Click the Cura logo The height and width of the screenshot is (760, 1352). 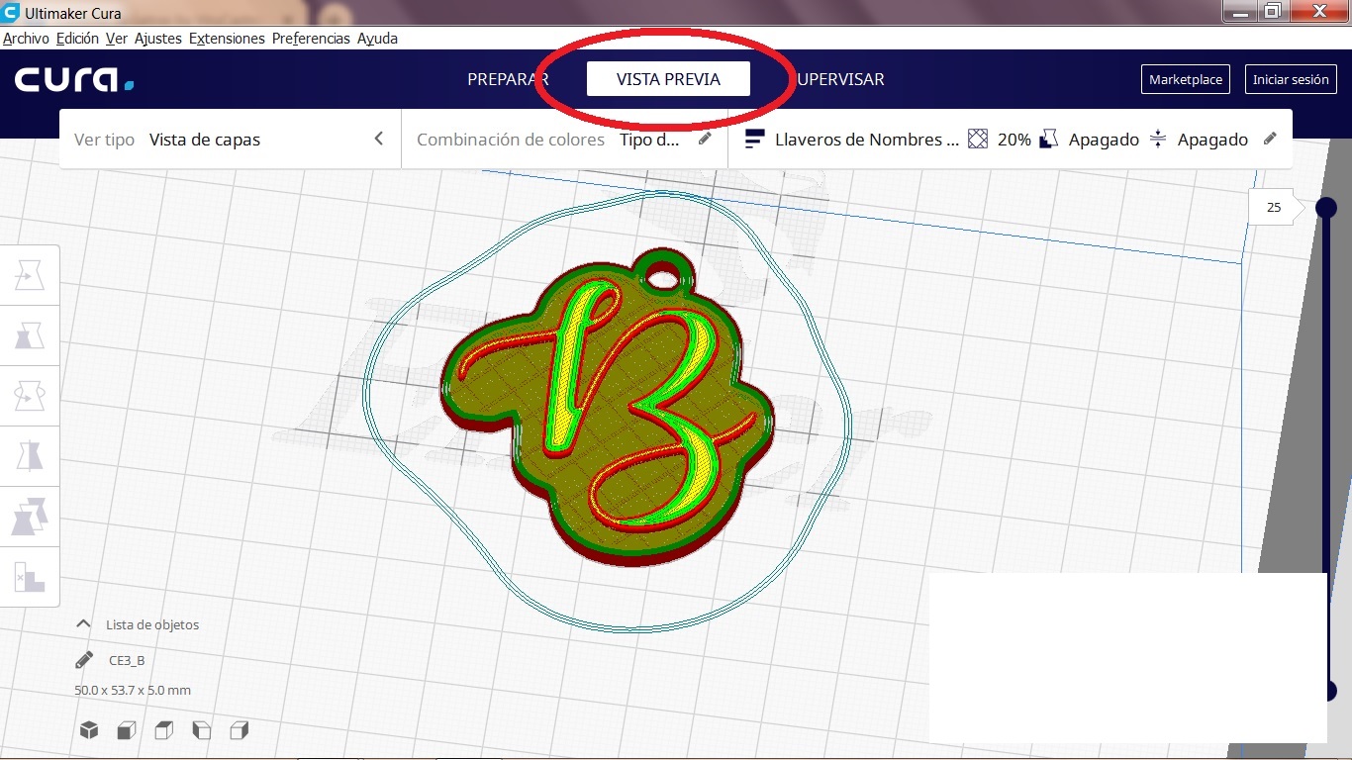coord(74,80)
